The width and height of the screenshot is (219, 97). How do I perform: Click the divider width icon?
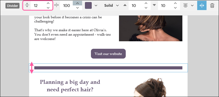[56, 5]
